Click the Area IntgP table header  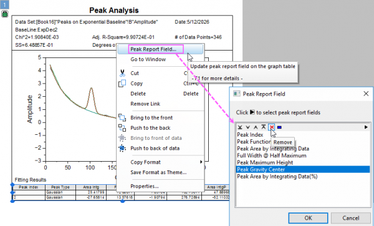[217, 187]
